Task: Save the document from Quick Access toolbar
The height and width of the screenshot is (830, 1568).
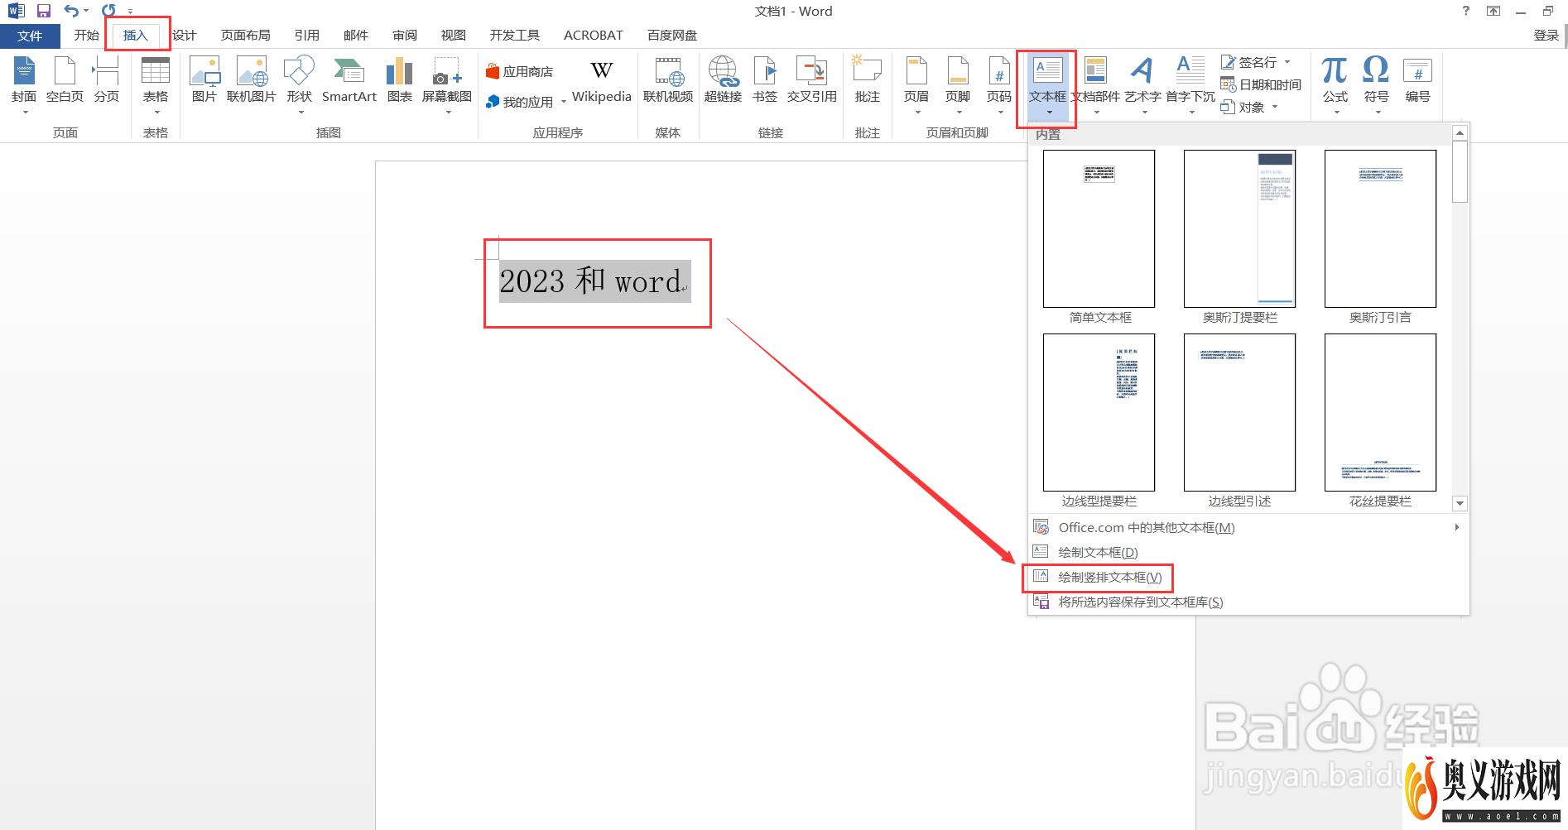Action: (x=44, y=11)
